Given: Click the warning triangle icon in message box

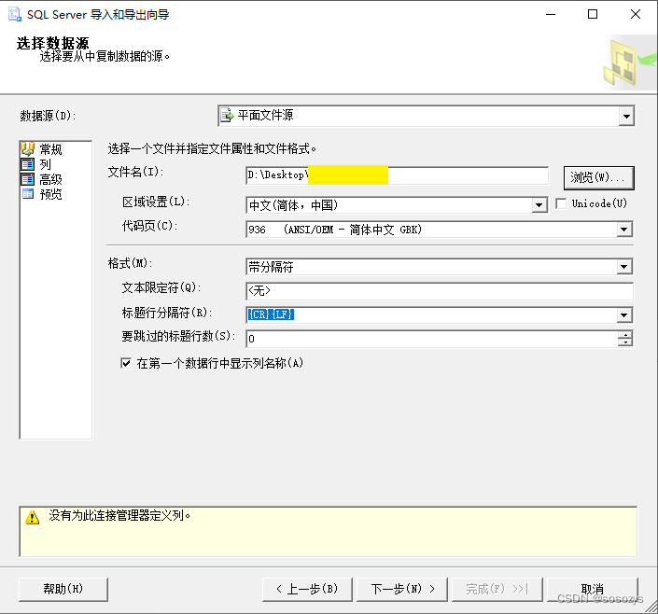Looking at the screenshot, I should 33,517.
